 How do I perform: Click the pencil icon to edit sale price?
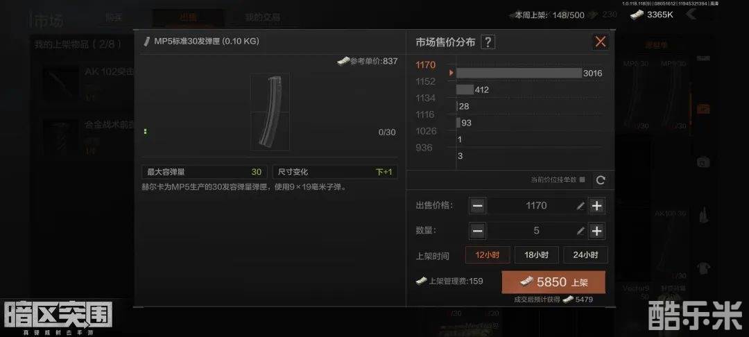coord(580,206)
